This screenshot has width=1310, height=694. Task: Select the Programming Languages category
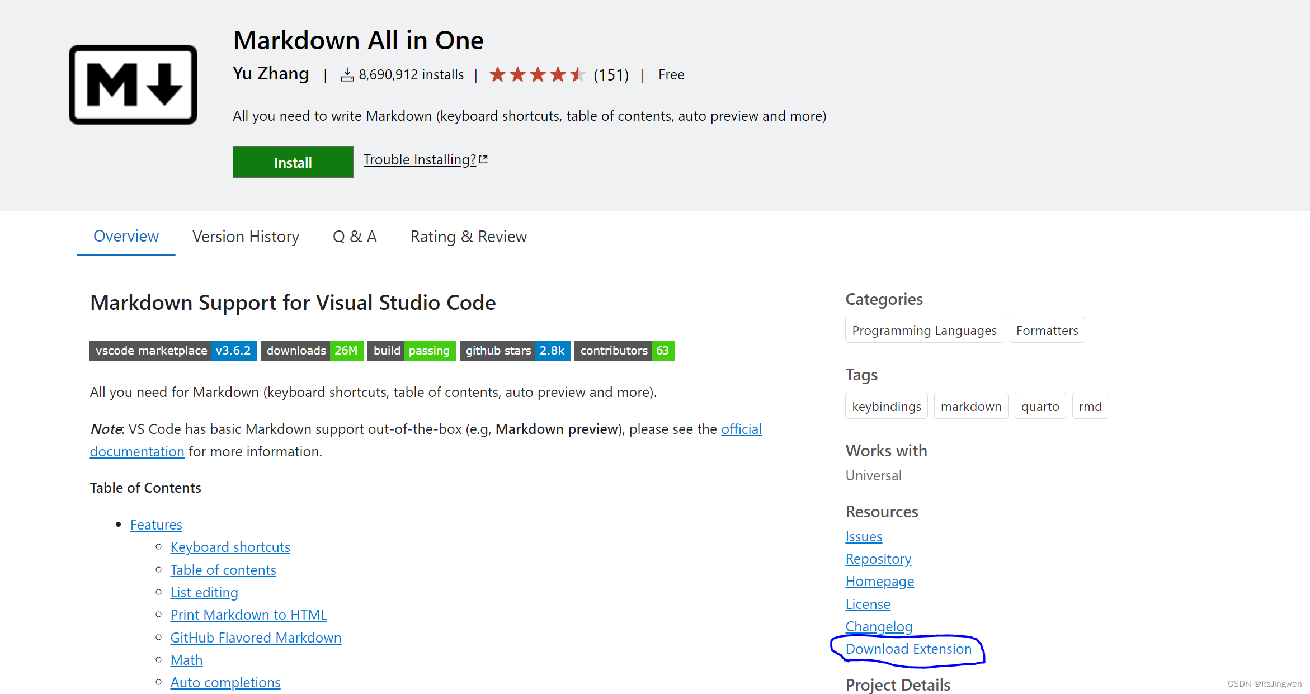(x=924, y=331)
